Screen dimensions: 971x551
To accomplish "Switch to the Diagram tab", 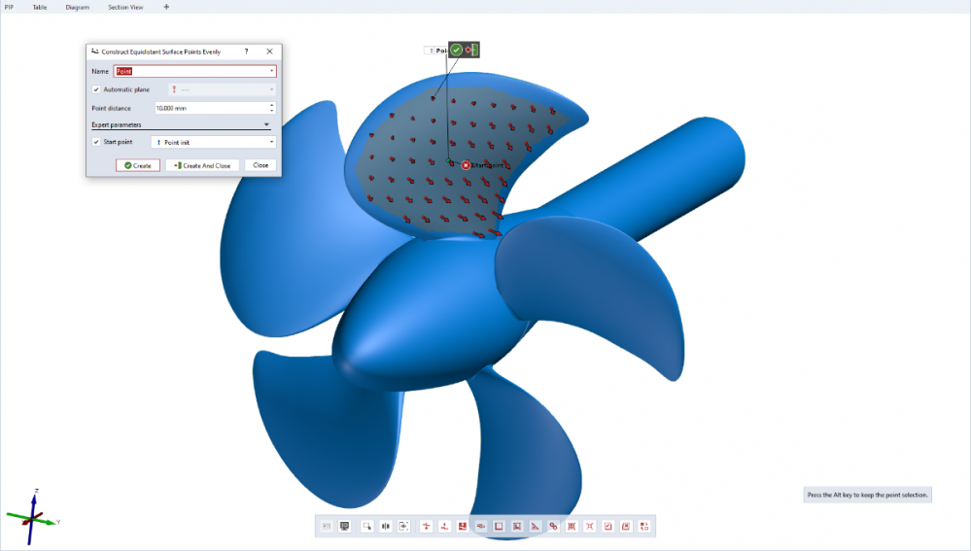I will pos(78,8).
